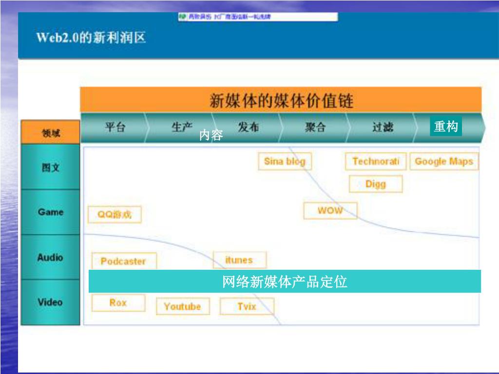Click the "聚合" stage arrow
Image resolution: width=499 pixels, height=374 pixels.
point(315,127)
